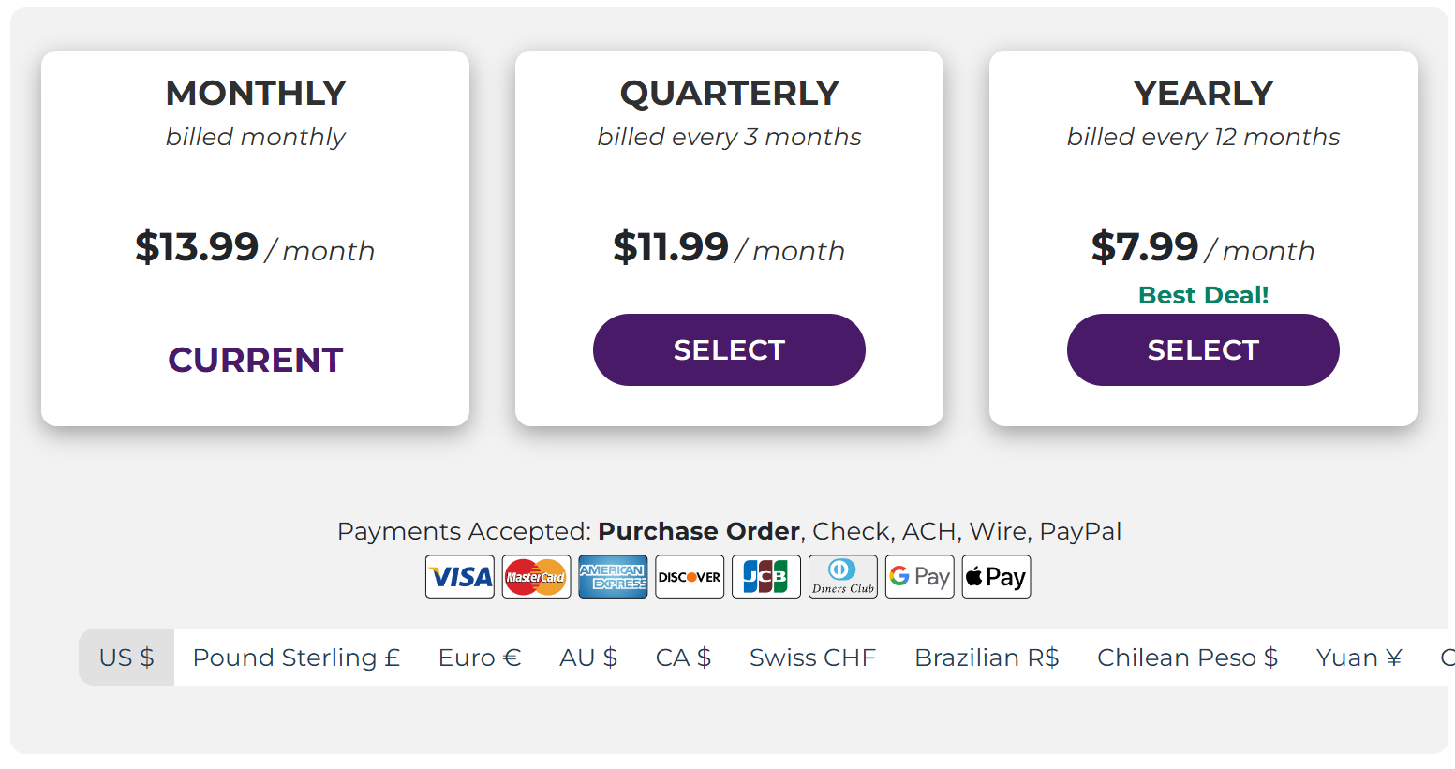Click the CURRENT label on Monthly plan
Screen dimensions: 1455x769
[256, 361]
